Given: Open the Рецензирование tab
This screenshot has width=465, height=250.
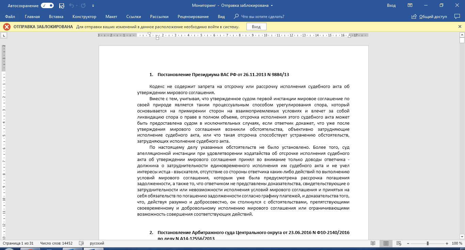Looking at the screenshot, I should 193,17.
